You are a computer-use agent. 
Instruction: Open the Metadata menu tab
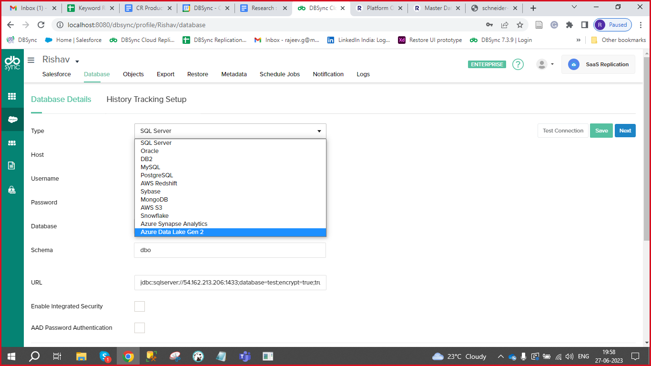[234, 74]
